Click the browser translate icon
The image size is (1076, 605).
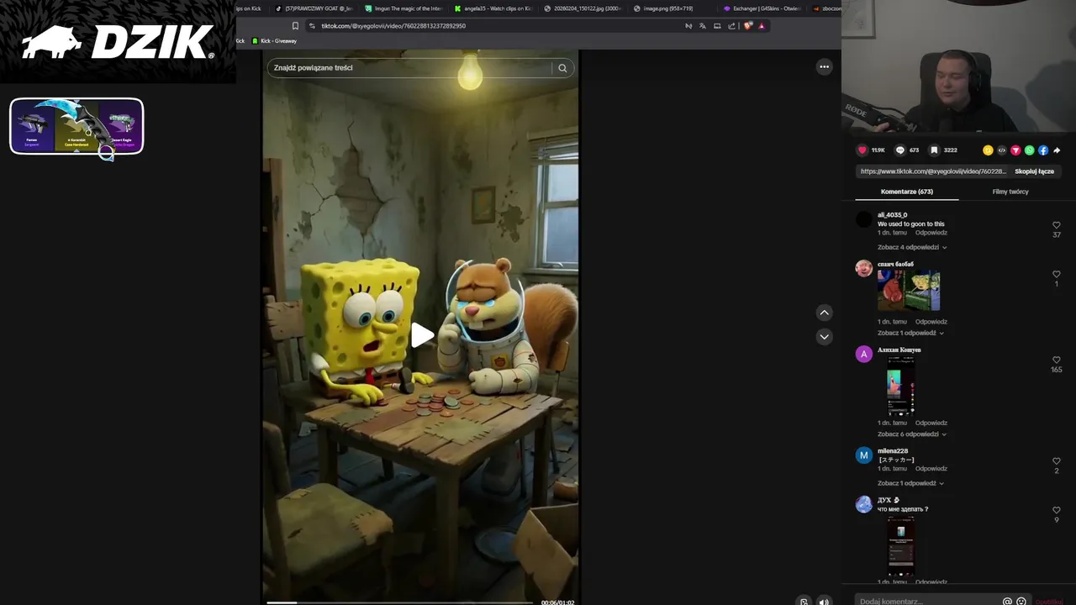(703, 26)
